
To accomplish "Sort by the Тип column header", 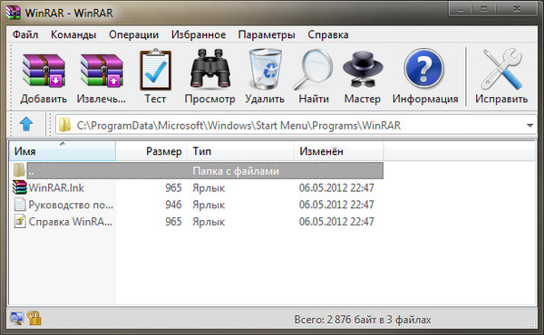I will coord(241,151).
